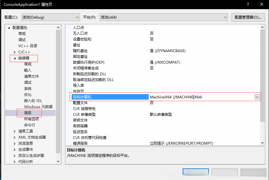Select 常规 under 配置属性
The height and width of the screenshot is (180, 269).
22,34
